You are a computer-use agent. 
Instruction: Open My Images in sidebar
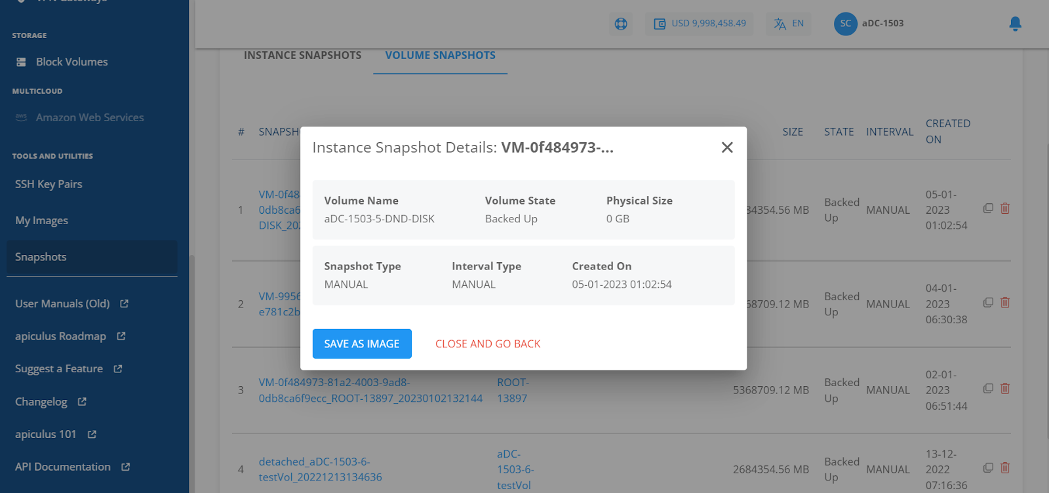[x=41, y=220]
